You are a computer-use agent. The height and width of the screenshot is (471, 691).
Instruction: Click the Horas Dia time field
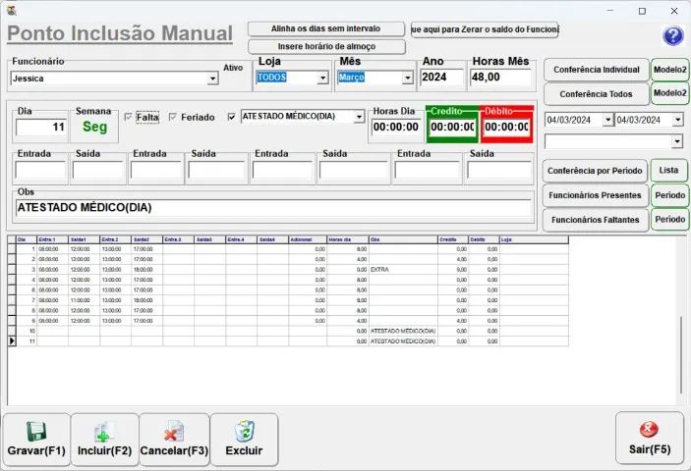[x=396, y=128]
